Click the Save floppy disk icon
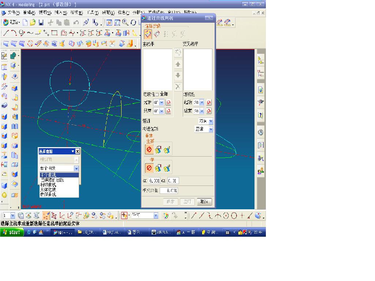 coord(41,23)
